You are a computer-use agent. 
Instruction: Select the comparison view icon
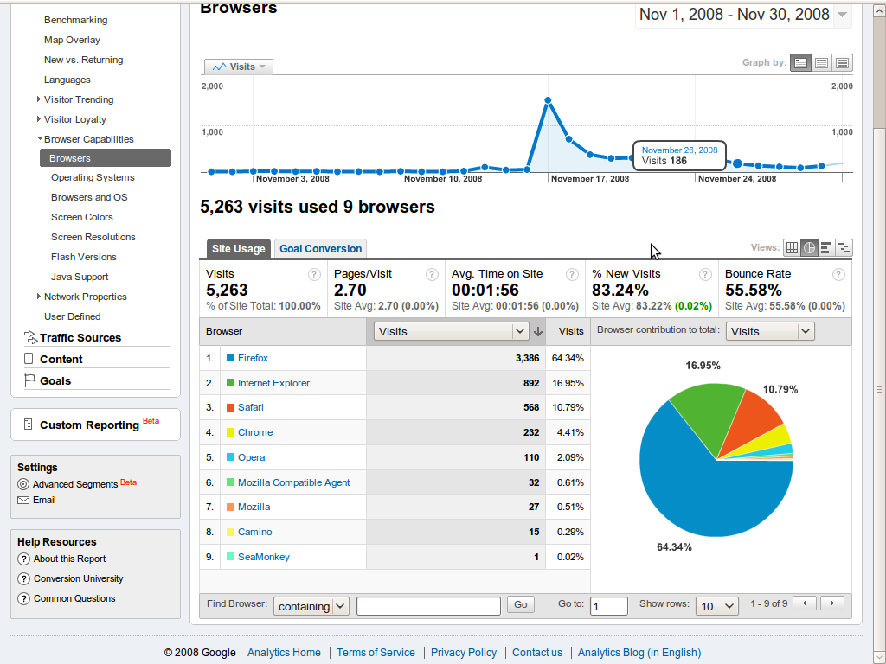(x=844, y=248)
